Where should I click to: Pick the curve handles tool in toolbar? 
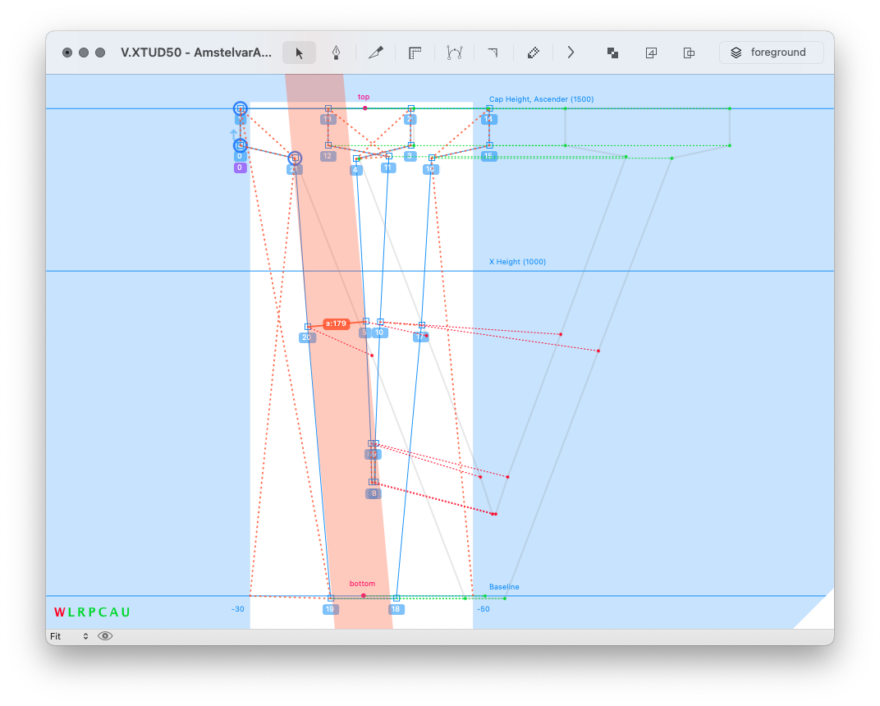(x=455, y=53)
